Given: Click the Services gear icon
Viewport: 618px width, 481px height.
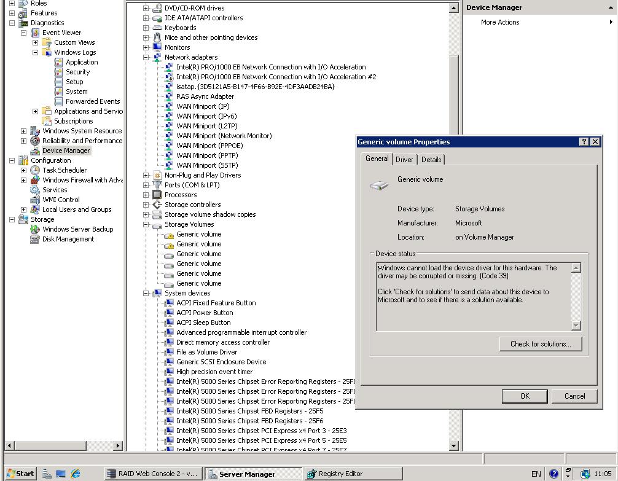Looking at the screenshot, I should (35, 190).
